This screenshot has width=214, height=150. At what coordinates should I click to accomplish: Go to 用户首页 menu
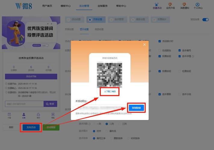pyautogui.click(x=47, y=6)
